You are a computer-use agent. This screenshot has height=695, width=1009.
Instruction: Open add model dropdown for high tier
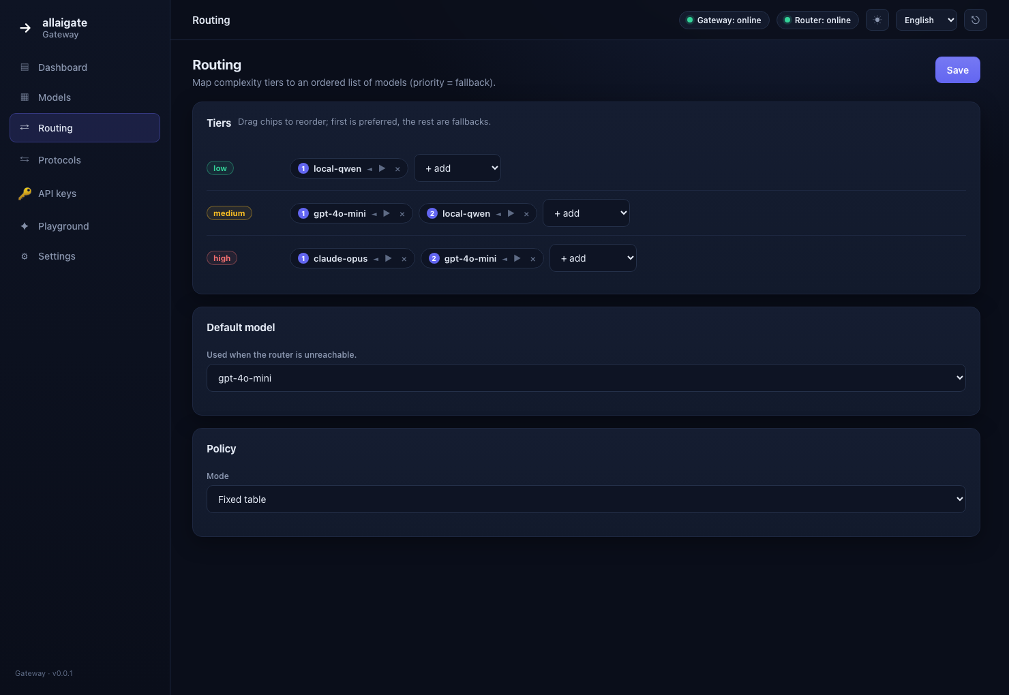coord(593,258)
